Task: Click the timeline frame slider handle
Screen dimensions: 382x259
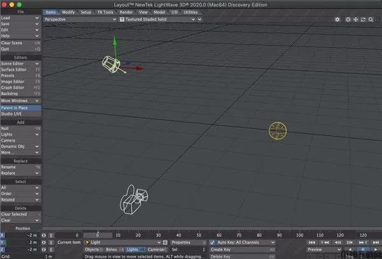Action: point(97,235)
